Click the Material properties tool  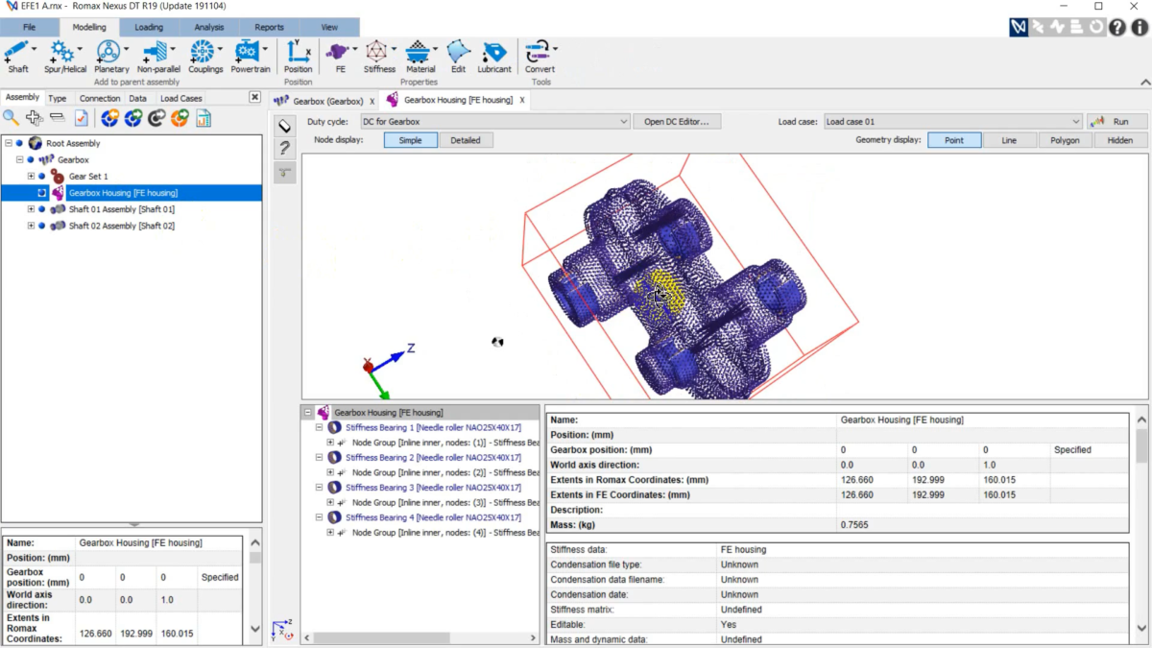(x=420, y=56)
